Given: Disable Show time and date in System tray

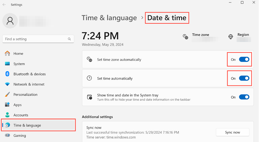Looking at the screenshot, I should pyautogui.click(x=244, y=97).
